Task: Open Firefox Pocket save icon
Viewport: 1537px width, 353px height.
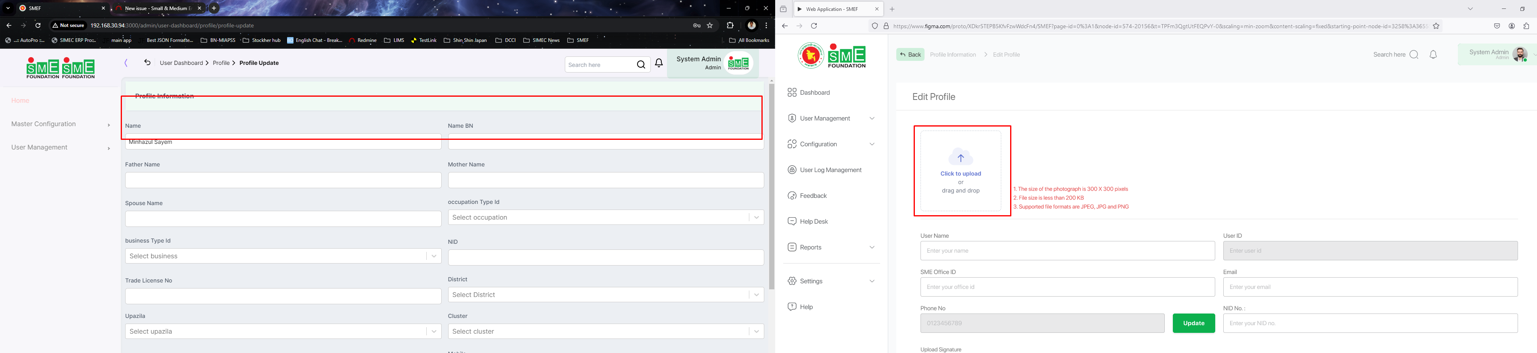Action: [x=1497, y=26]
